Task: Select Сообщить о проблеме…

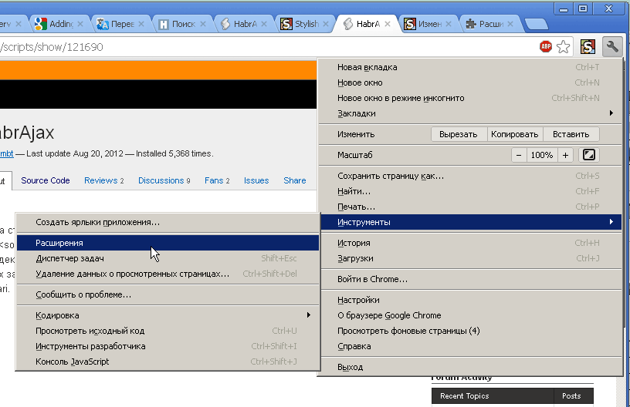Action: pyautogui.click(x=168, y=294)
